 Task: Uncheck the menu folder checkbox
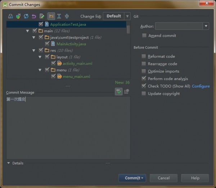tap(47, 70)
